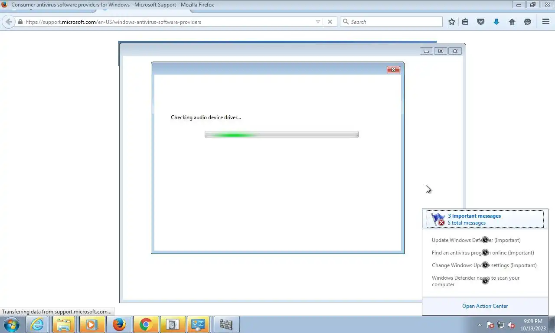Open the Control Panel taskbar item

click(199, 324)
